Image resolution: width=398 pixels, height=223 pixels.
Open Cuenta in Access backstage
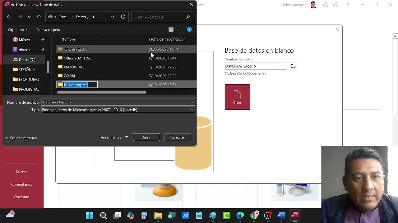[x=22, y=172]
